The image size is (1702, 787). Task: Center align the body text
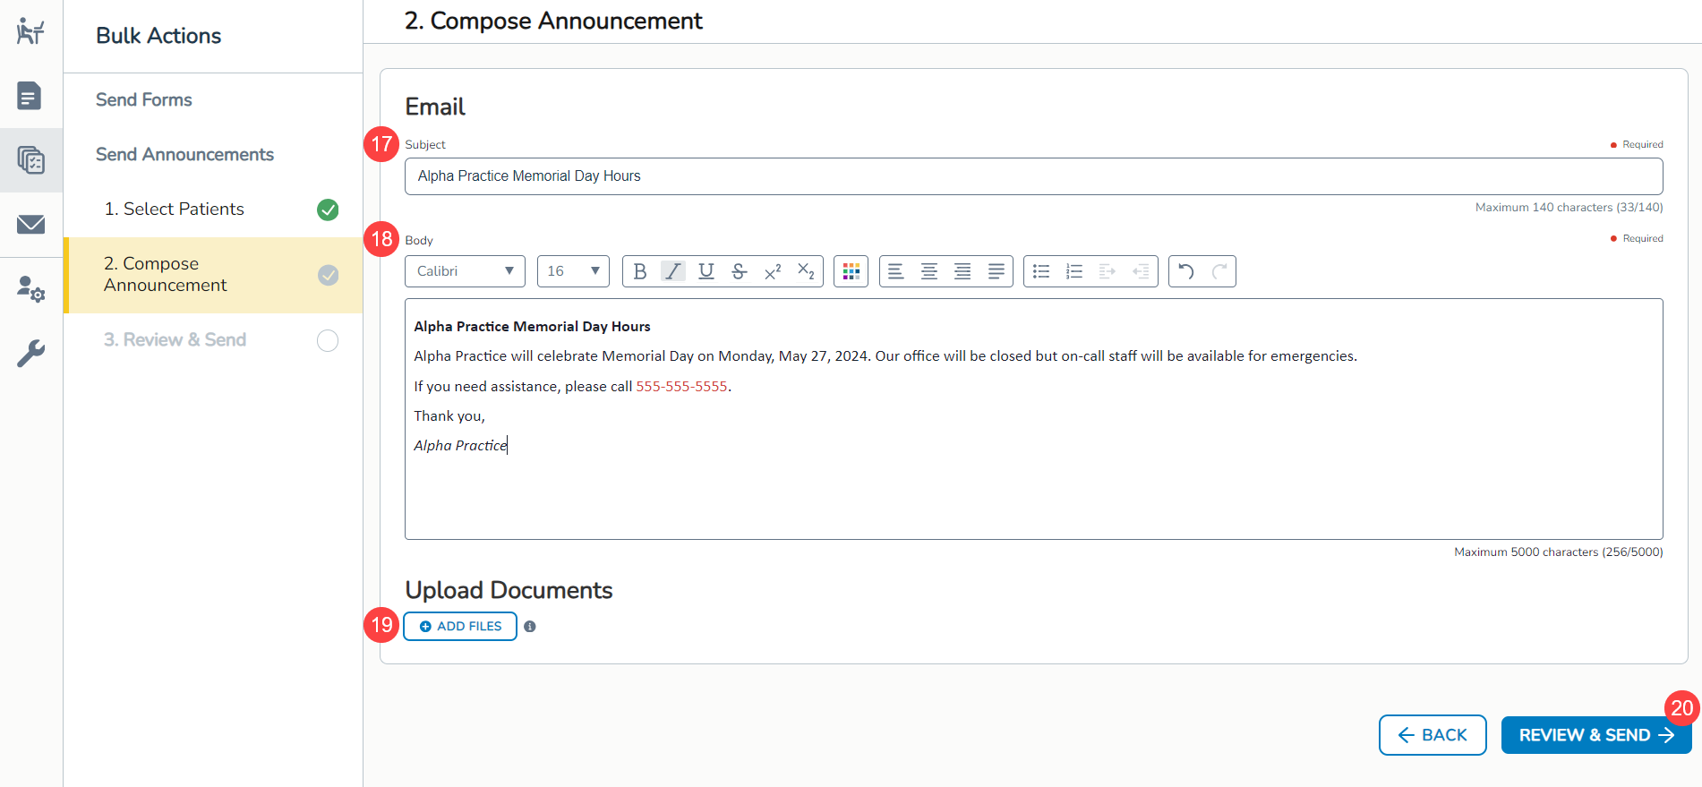click(x=929, y=271)
